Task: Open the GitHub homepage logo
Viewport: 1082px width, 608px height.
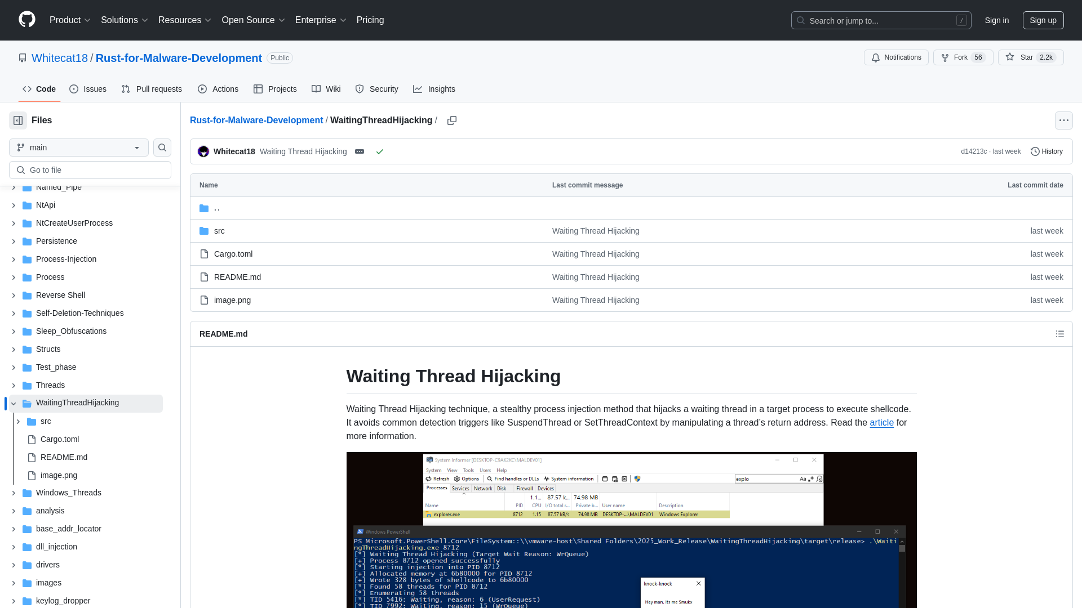Action: click(x=26, y=20)
